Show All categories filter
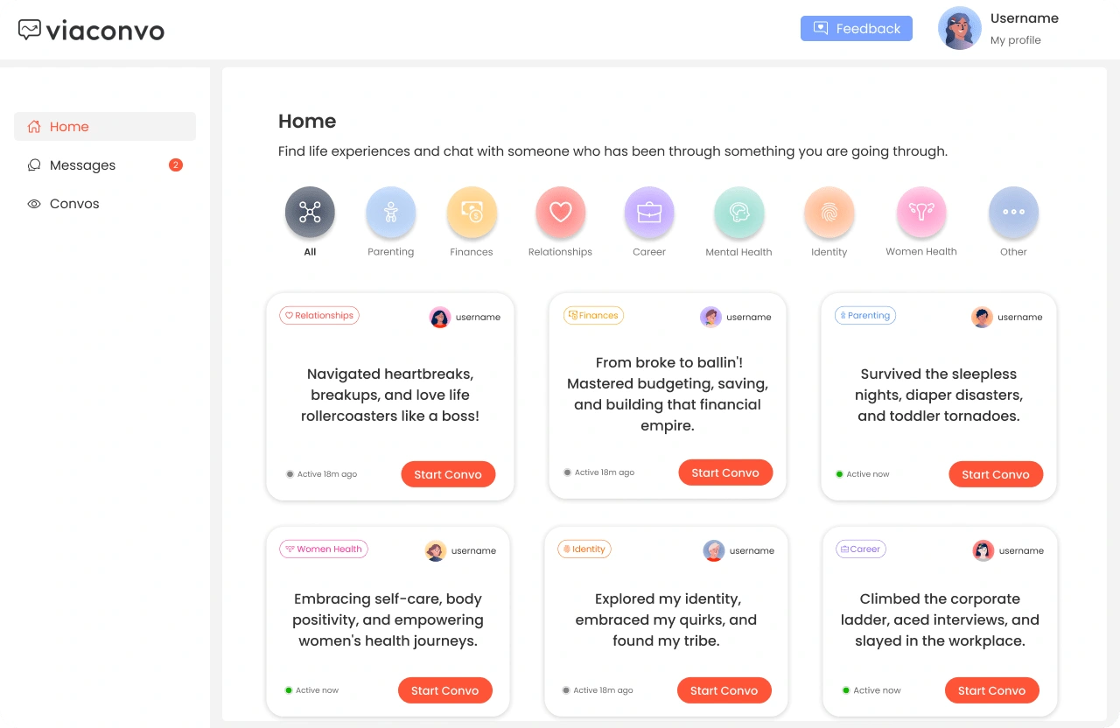Viewport: 1120px width, 728px height. tap(310, 213)
